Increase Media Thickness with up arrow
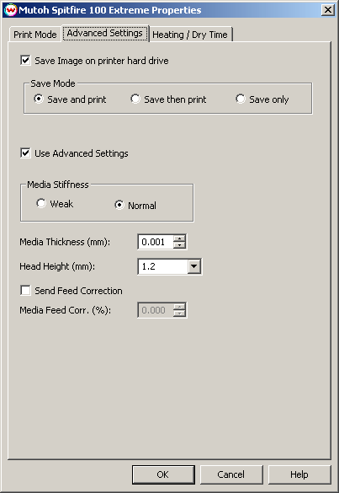Viewport: 339px width, 493px height. 179,238
